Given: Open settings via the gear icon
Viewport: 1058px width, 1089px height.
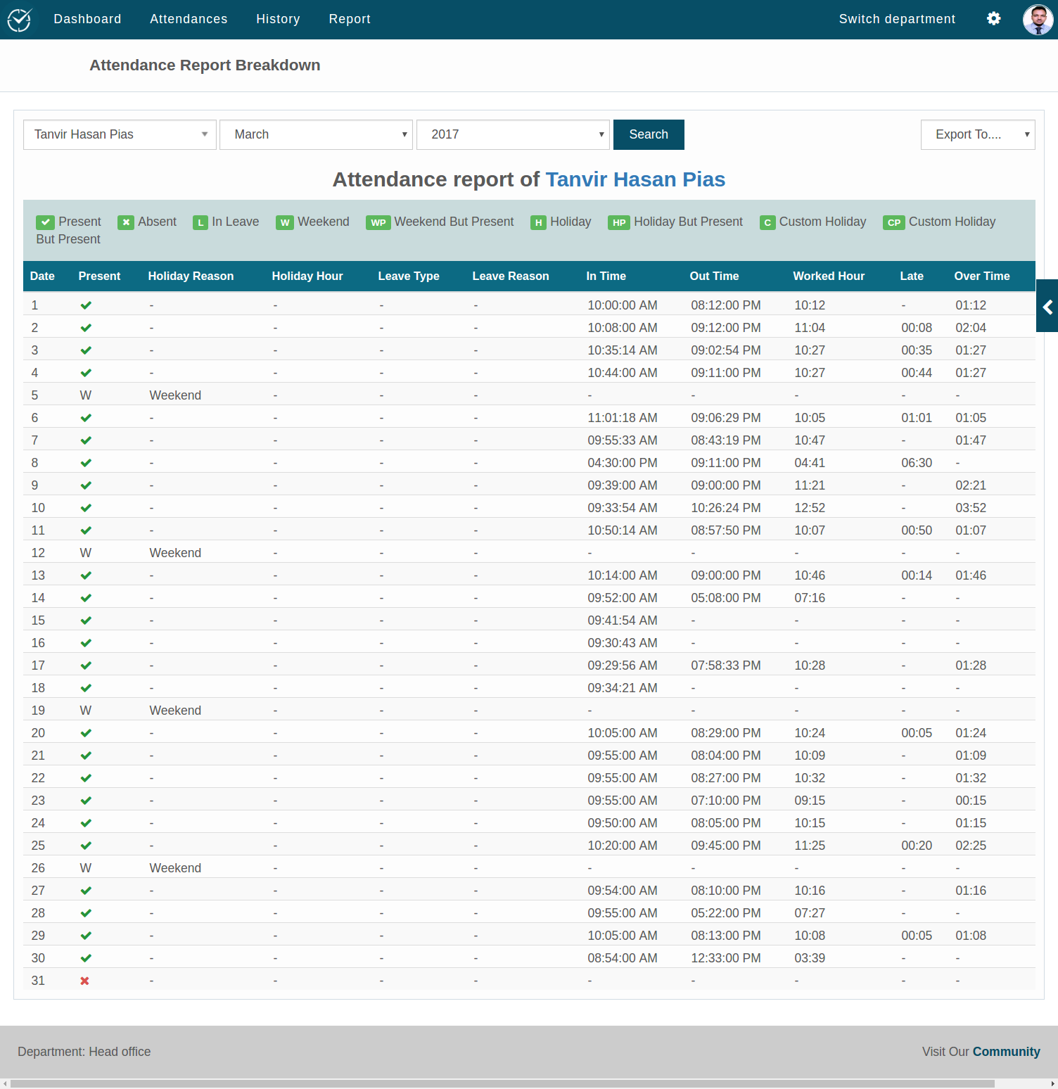Looking at the screenshot, I should point(993,19).
